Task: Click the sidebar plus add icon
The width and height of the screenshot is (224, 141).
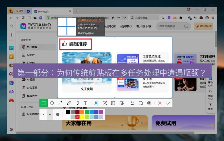Action: pos(12,35)
